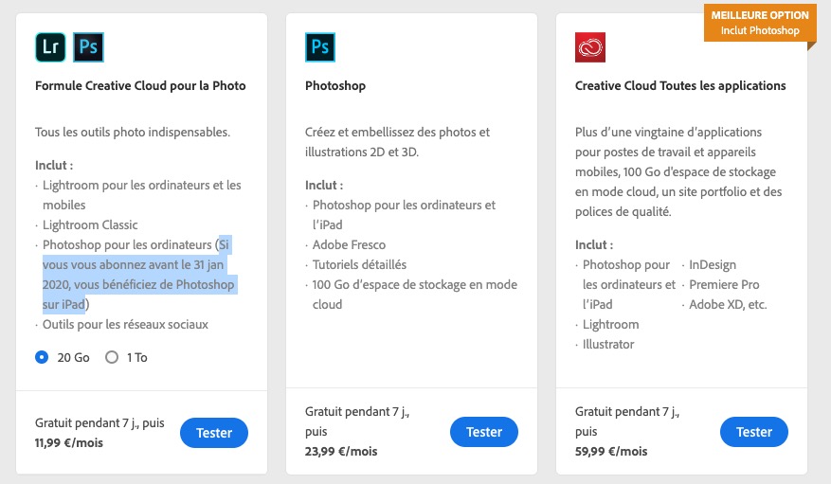
Task: Click Outils pour les réseaux sociaux item
Action: [x=126, y=324]
